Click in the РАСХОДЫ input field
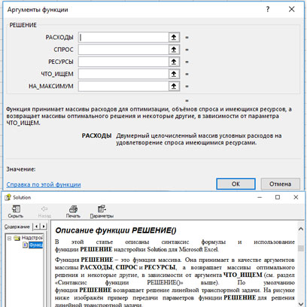The height and width of the screenshot is (307, 307). coord(123,38)
